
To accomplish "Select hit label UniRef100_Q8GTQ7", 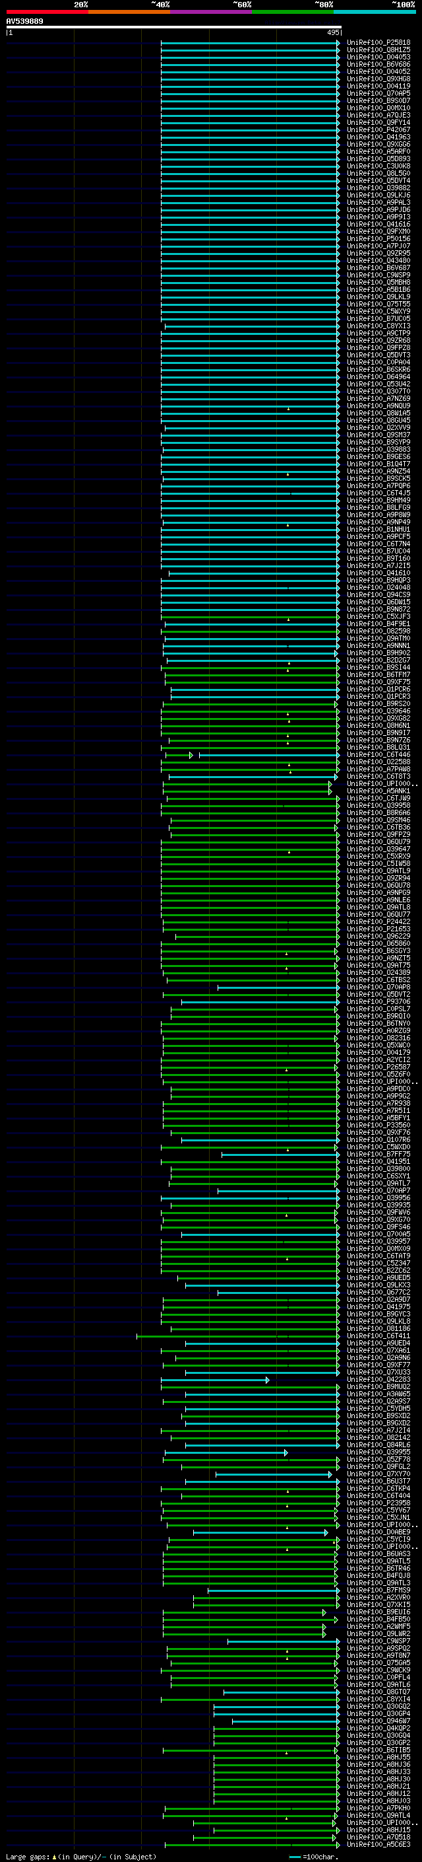I will pos(378,1692).
